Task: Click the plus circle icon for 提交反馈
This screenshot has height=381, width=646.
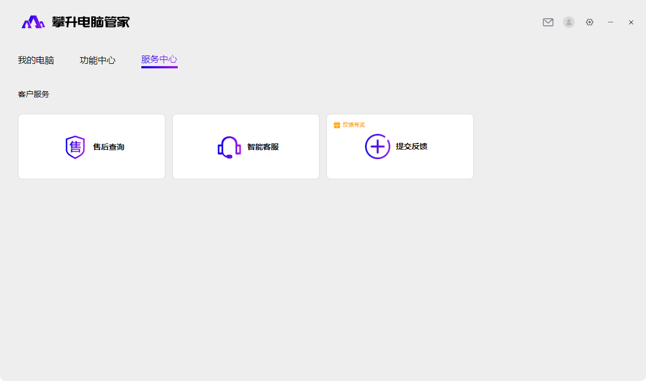Action: (377, 146)
